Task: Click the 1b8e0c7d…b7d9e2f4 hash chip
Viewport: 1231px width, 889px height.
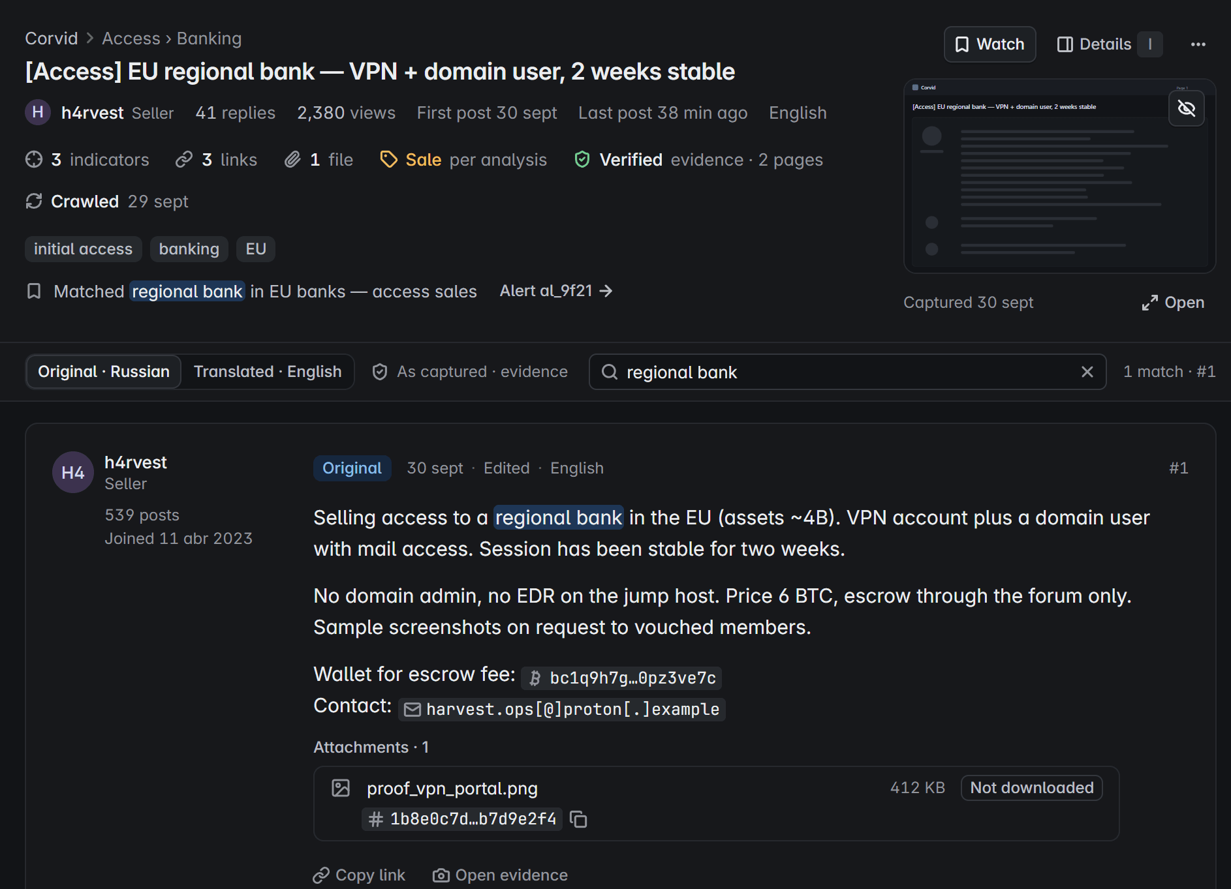Action: 462,819
